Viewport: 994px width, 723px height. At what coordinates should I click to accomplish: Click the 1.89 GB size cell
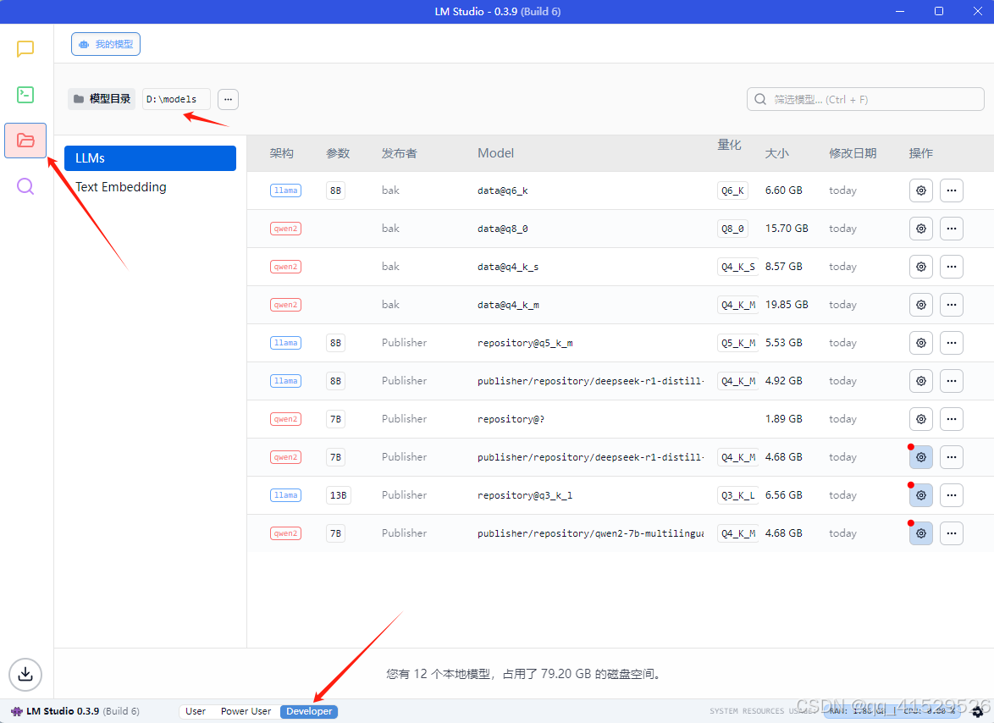(783, 419)
